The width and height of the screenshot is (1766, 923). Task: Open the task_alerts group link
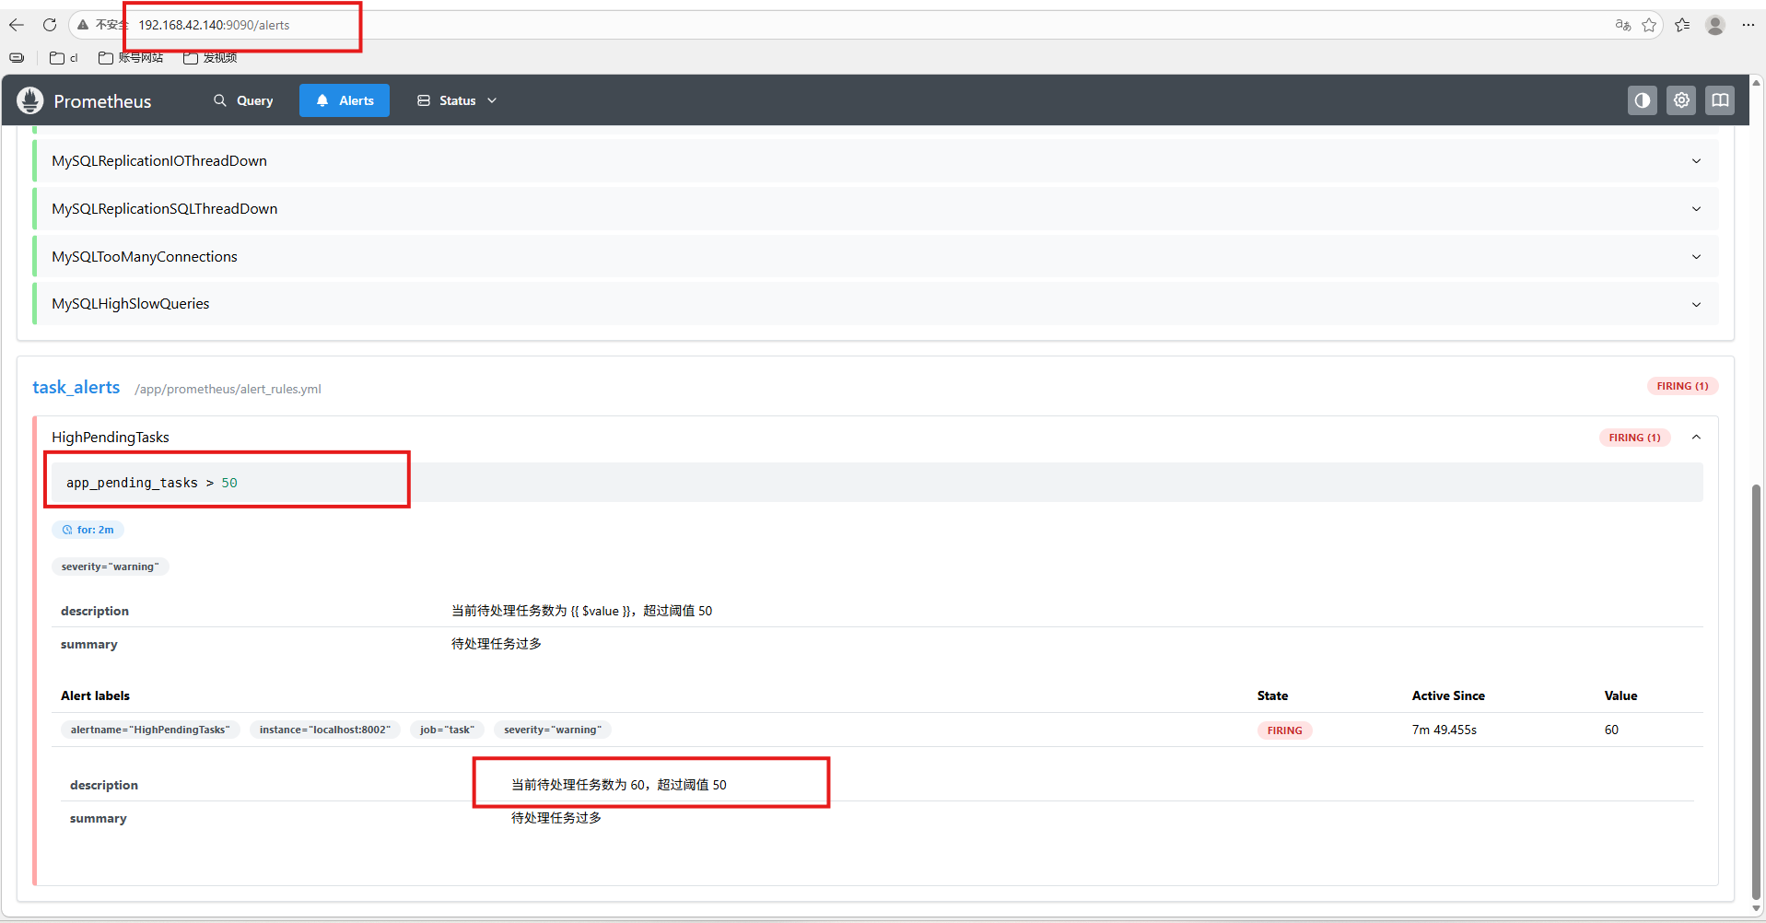click(76, 388)
